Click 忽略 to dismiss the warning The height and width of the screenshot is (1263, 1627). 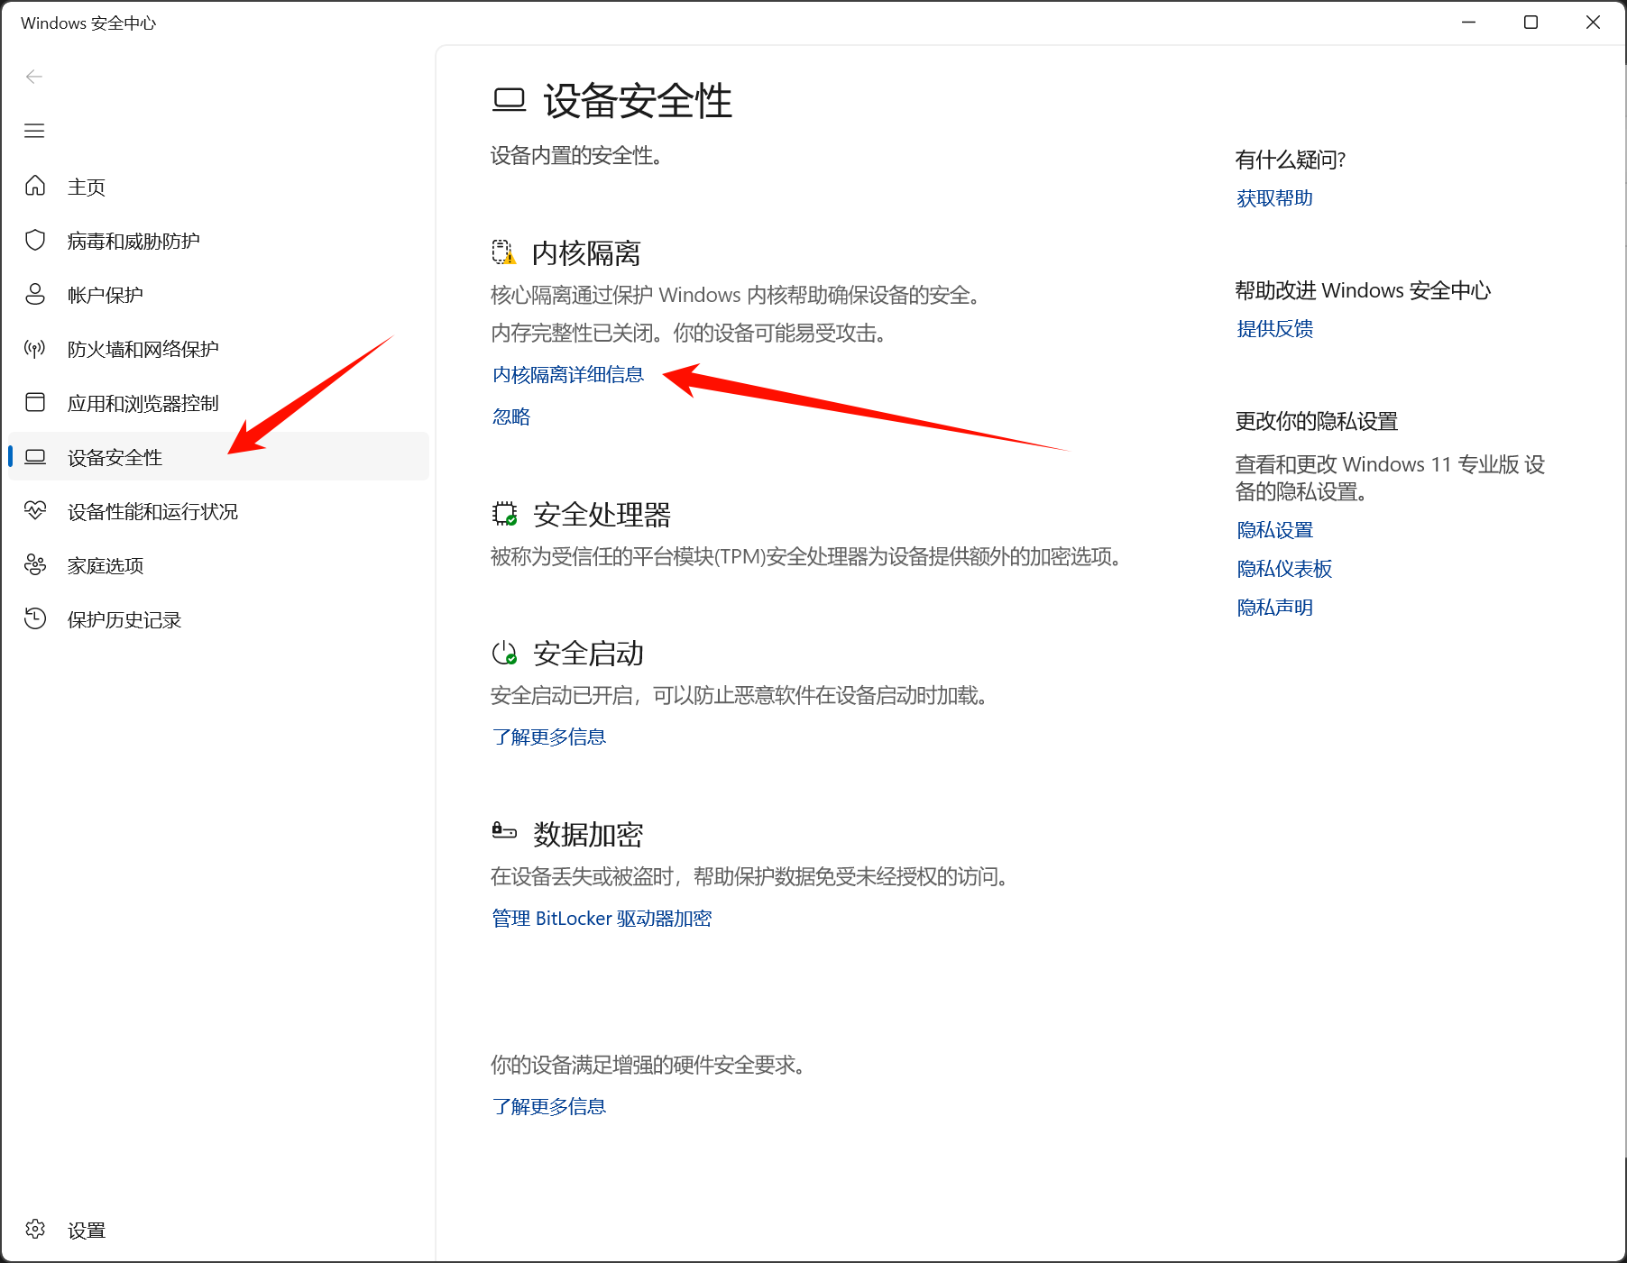click(511, 416)
